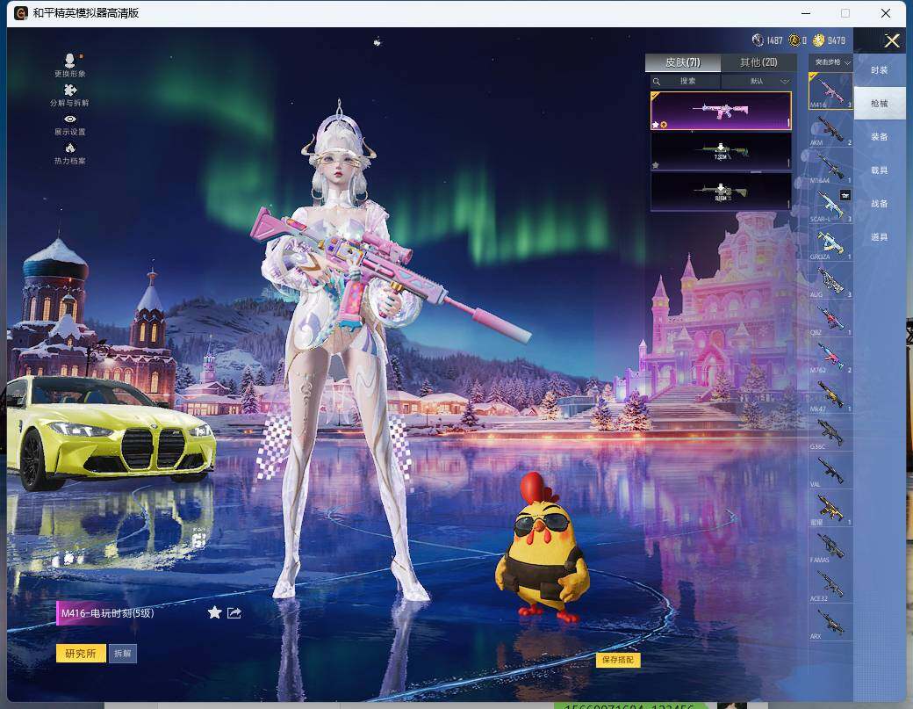Open the 装备 category
This screenshot has width=913, height=709.
[880, 137]
